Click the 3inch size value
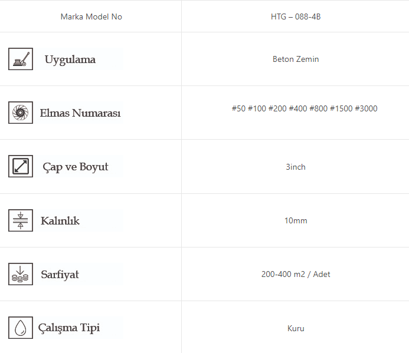The height and width of the screenshot is (353, 409). point(295,167)
